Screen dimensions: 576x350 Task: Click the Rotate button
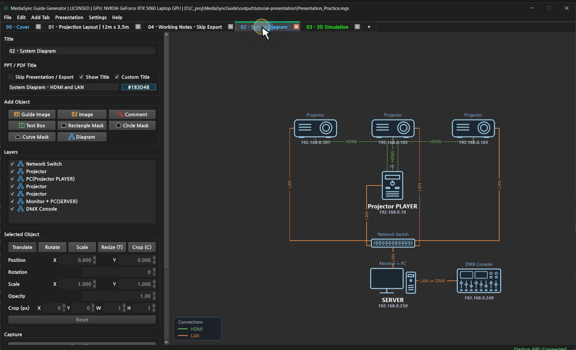click(x=52, y=247)
